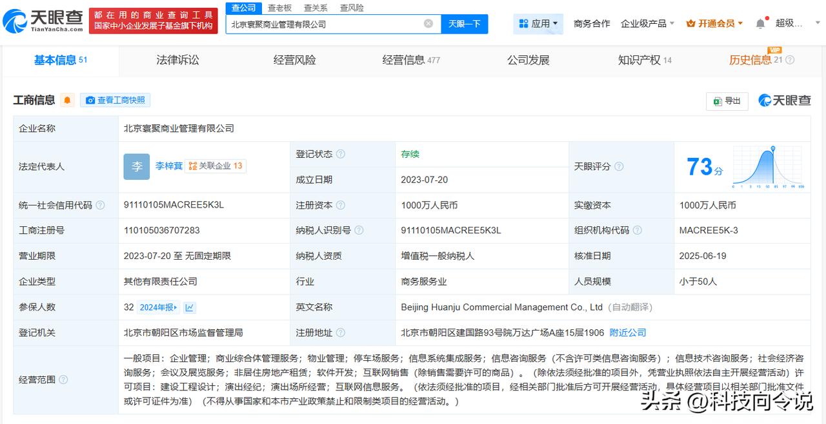This screenshot has height=424, width=826.
Task: Select the 经营风险 tab
Action: point(294,60)
